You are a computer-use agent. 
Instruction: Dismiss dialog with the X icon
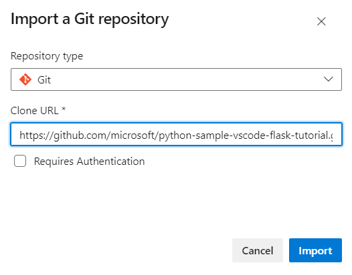point(321,21)
